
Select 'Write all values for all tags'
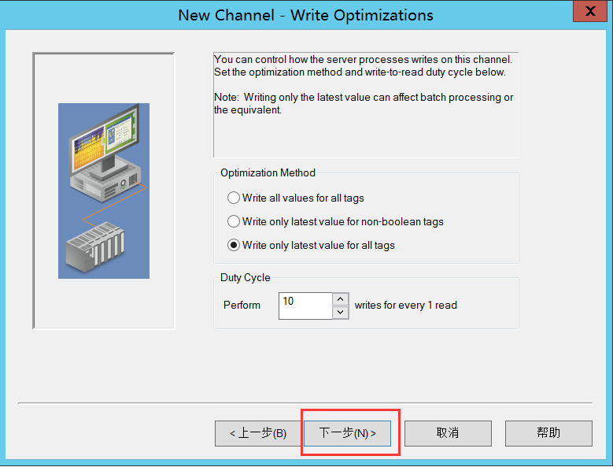[x=234, y=198]
